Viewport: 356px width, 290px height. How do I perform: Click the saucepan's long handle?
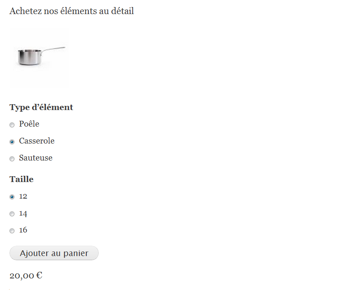(x=54, y=49)
